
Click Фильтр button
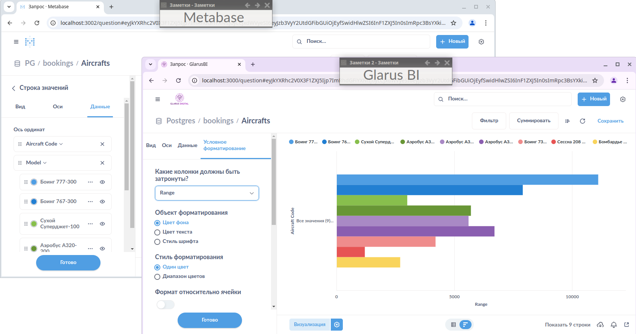tap(489, 121)
